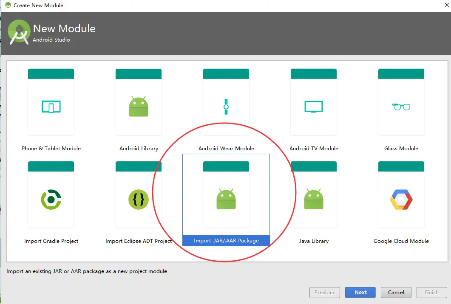
Task: Click the 'Import Gradle Project' label
Action: 51,241
